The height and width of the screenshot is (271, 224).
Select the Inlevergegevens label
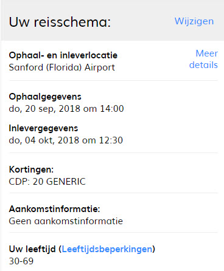(x=43, y=128)
